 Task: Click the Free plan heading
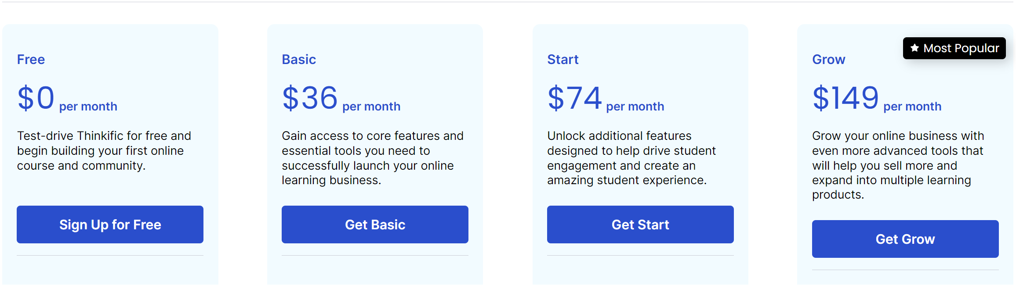point(31,59)
